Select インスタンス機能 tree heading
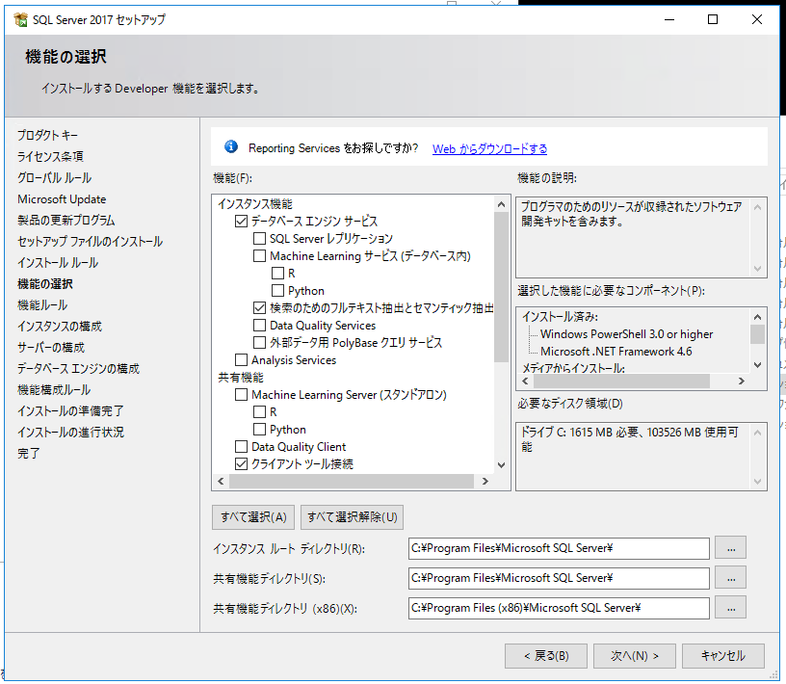Viewport: 786px width, 684px height. 254,204
